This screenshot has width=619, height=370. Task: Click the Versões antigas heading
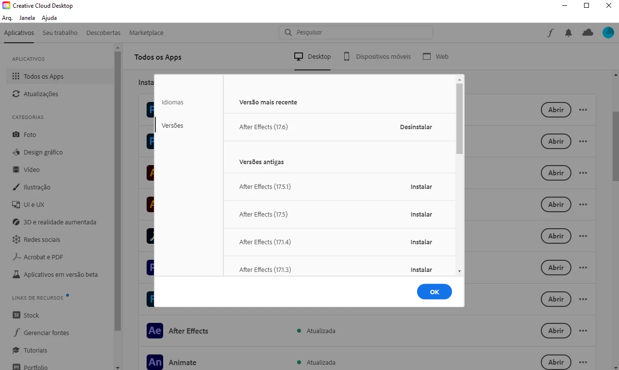pos(262,162)
